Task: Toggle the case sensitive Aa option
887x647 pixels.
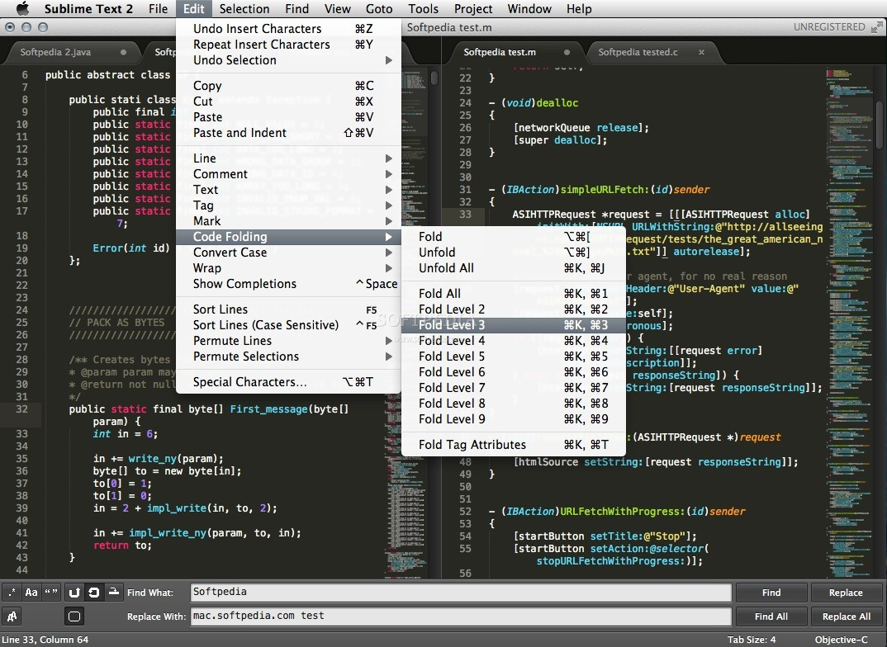Action: pyautogui.click(x=31, y=592)
